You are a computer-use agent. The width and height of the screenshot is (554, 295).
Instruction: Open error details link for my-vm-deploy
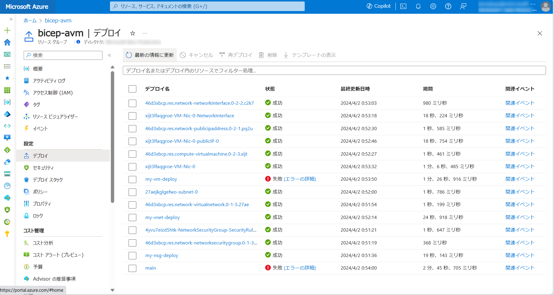tap(300, 179)
